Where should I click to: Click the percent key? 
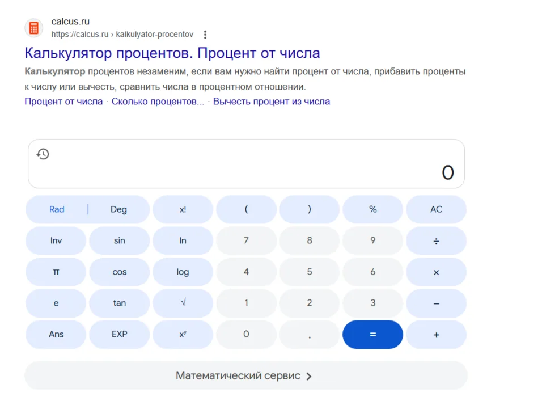pyautogui.click(x=372, y=209)
